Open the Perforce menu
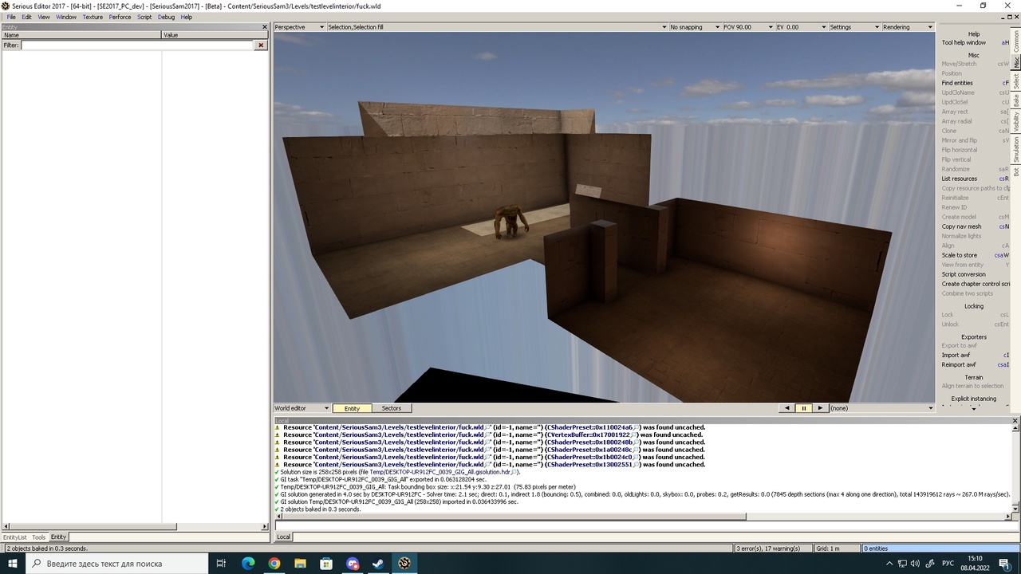The width and height of the screenshot is (1021, 574). (120, 17)
